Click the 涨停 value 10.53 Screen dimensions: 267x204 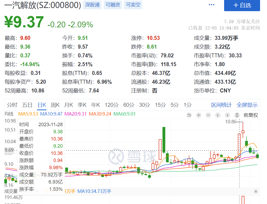pos(153,38)
